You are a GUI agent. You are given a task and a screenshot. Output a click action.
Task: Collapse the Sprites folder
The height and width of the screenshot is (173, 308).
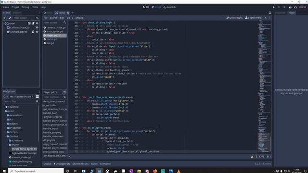tap(6, 136)
